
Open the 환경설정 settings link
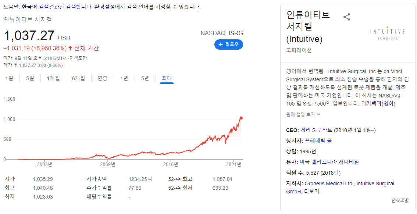pos(104,7)
